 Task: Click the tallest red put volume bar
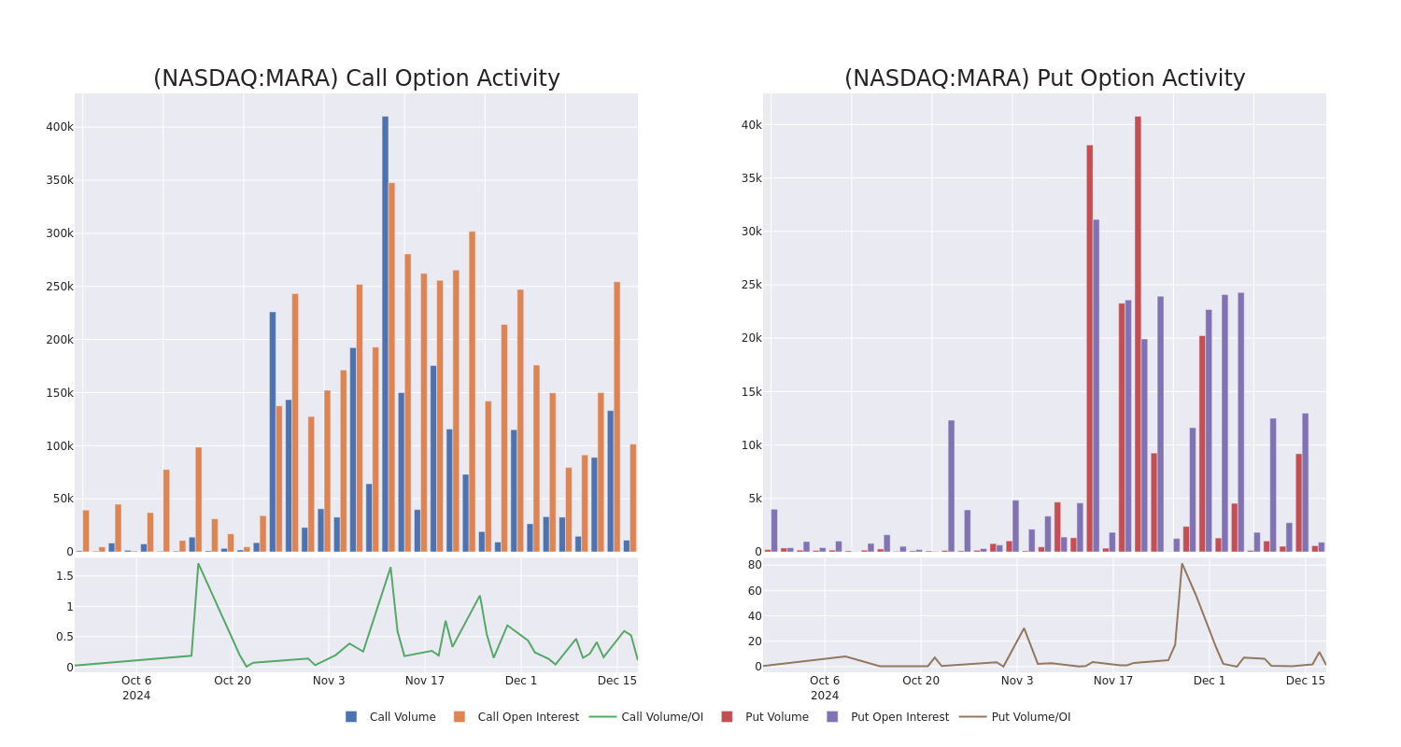click(1138, 333)
